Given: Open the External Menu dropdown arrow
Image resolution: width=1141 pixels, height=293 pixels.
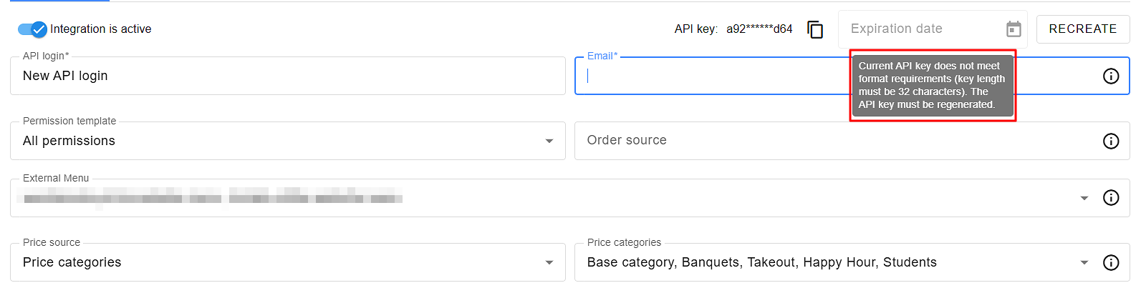Looking at the screenshot, I should coord(1084,198).
